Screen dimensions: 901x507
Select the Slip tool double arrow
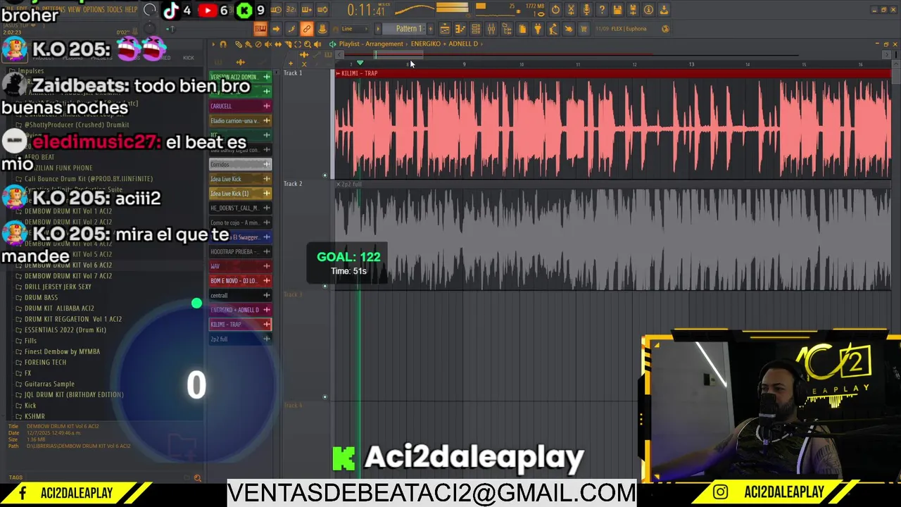278,44
